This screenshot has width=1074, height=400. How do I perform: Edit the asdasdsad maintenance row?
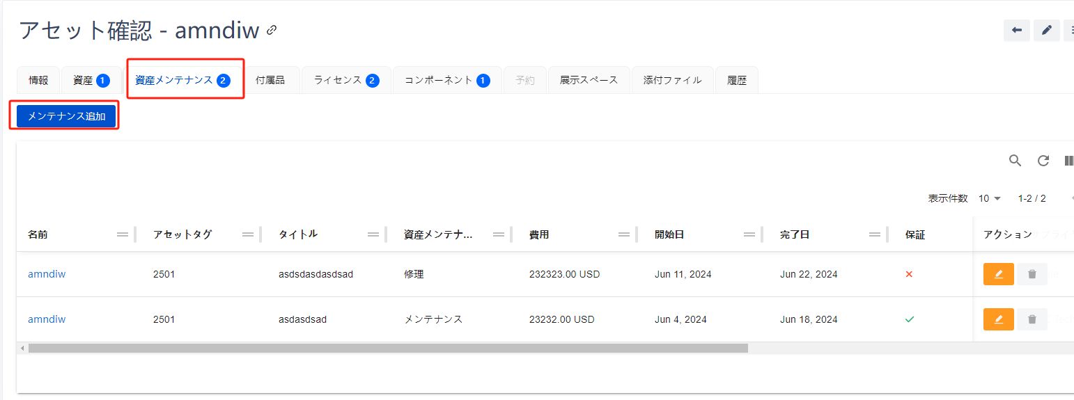coord(998,319)
